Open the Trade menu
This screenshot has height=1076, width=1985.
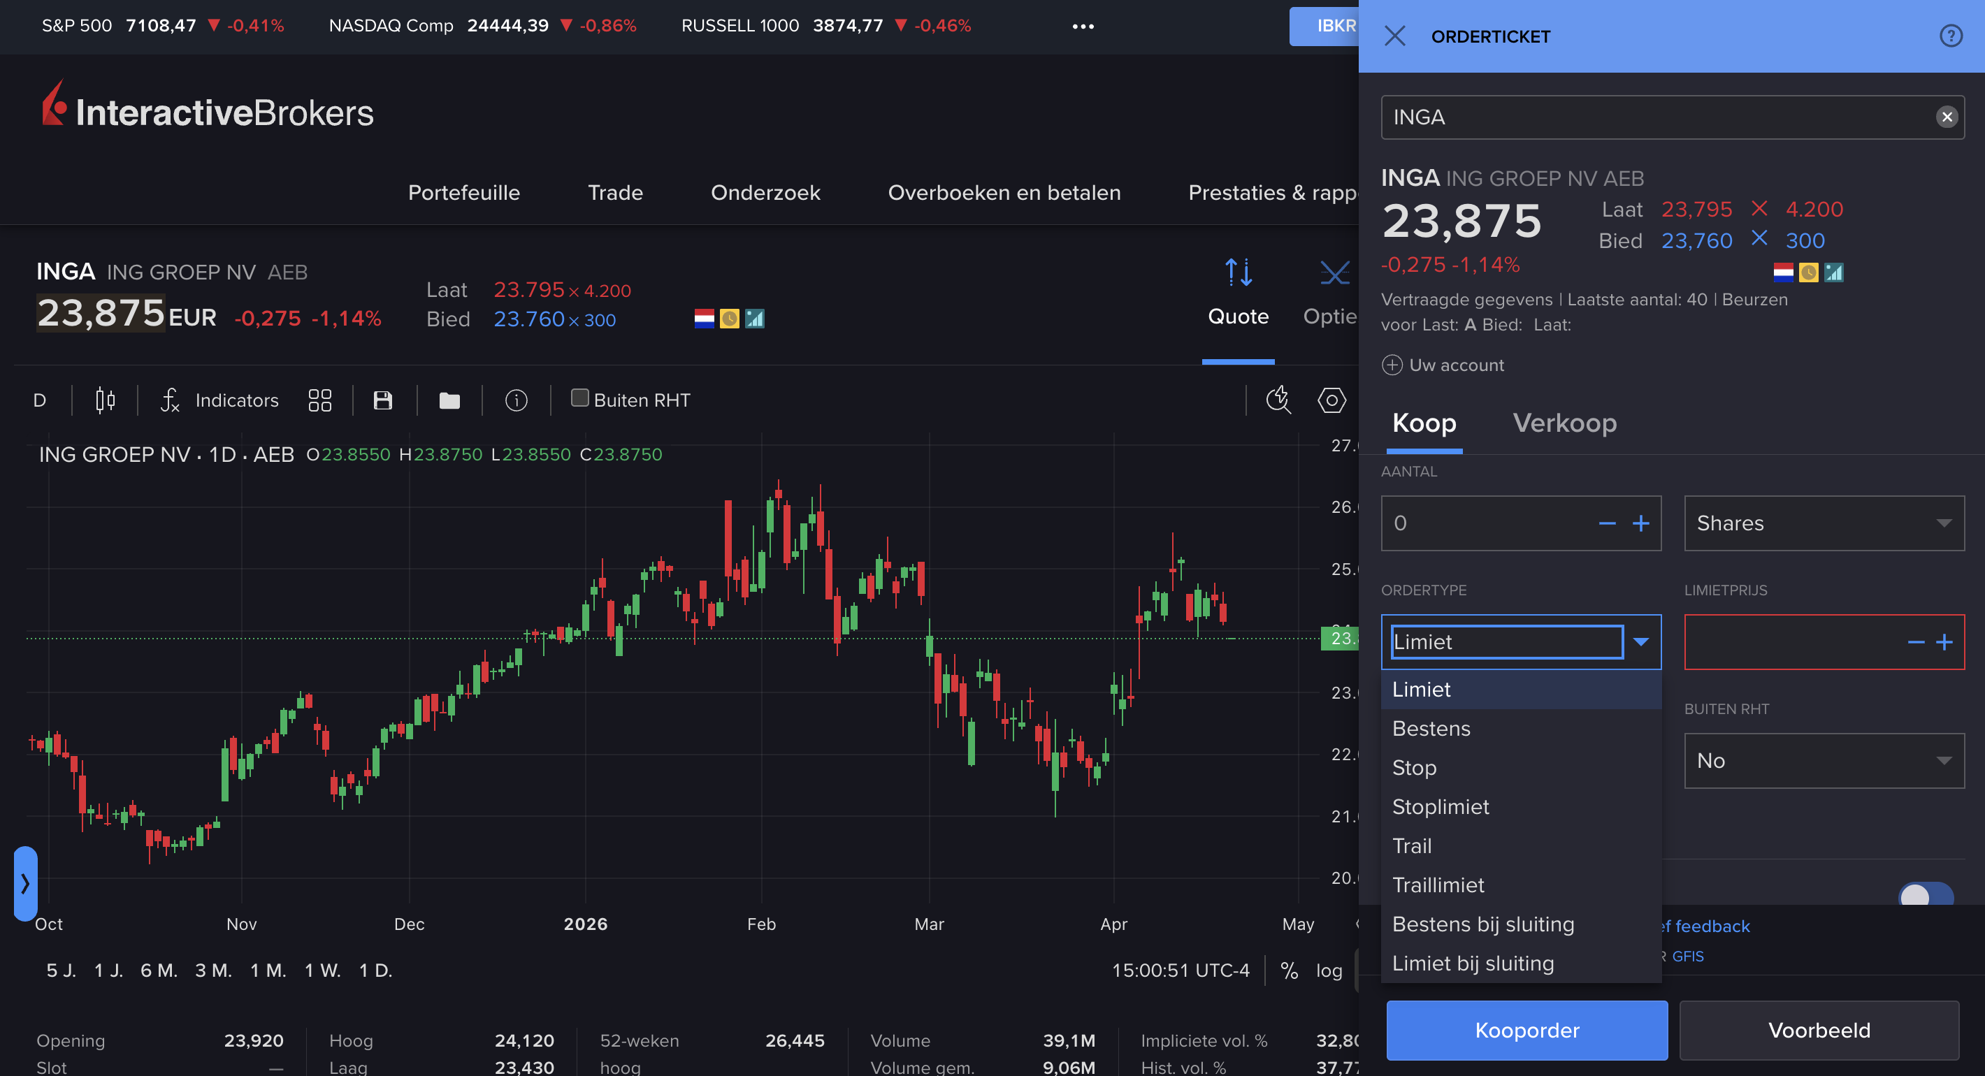point(615,193)
